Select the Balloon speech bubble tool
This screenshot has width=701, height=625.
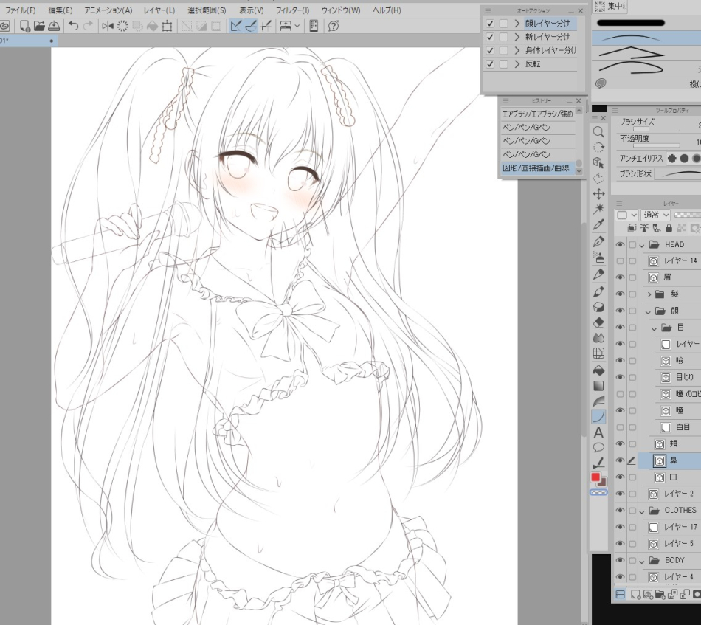point(598,448)
